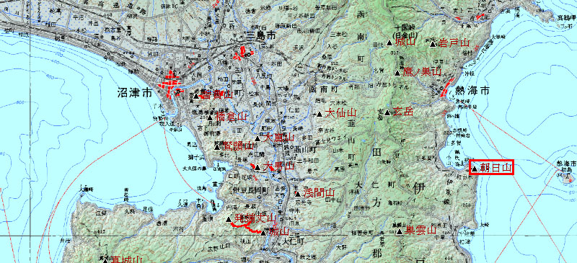Open the highlighted 朝日山 boxed label
The height and width of the screenshot is (263, 577).
(492, 168)
